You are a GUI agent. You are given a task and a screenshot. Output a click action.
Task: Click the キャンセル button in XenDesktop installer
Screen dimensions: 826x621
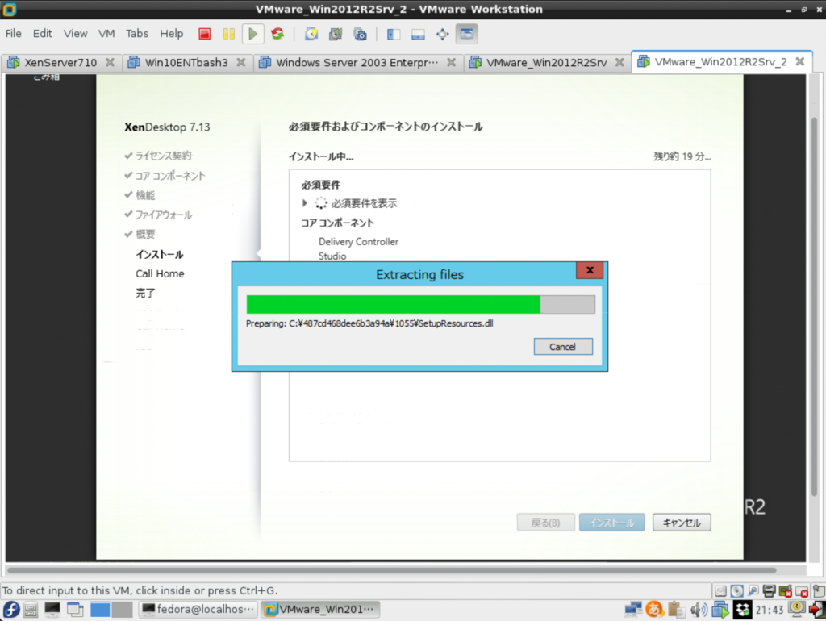(x=682, y=523)
